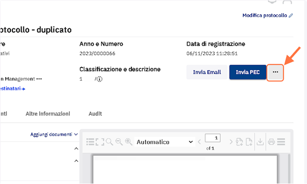Zoom in the document preview

128,142
